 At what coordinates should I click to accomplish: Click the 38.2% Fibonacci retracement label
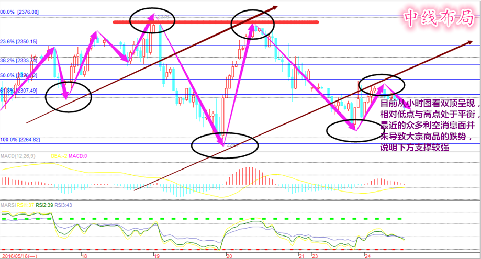pyautogui.click(x=18, y=61)
